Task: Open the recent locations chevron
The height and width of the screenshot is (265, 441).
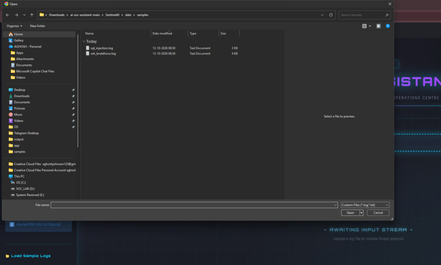Action: [x=24, y=15]
